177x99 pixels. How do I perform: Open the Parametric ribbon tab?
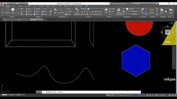tap(28, 6)
